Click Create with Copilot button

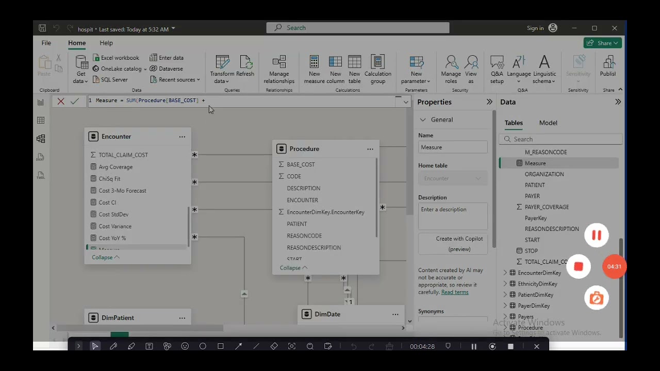(x=453, y=244)
